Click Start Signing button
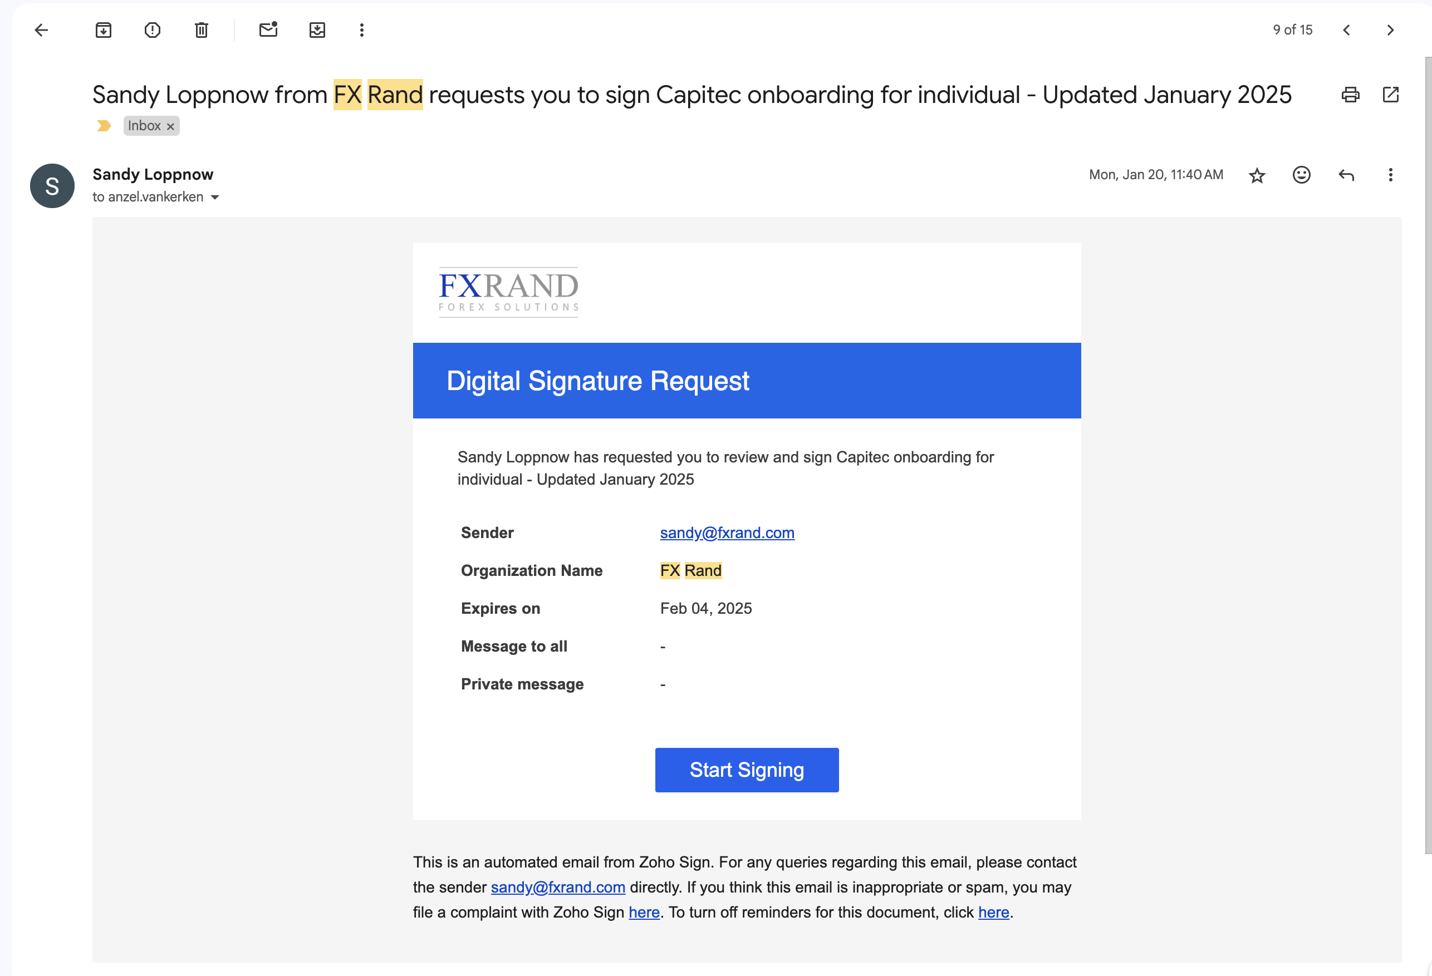The width and height of the screenshot is (1432, 976). [747, 770]
